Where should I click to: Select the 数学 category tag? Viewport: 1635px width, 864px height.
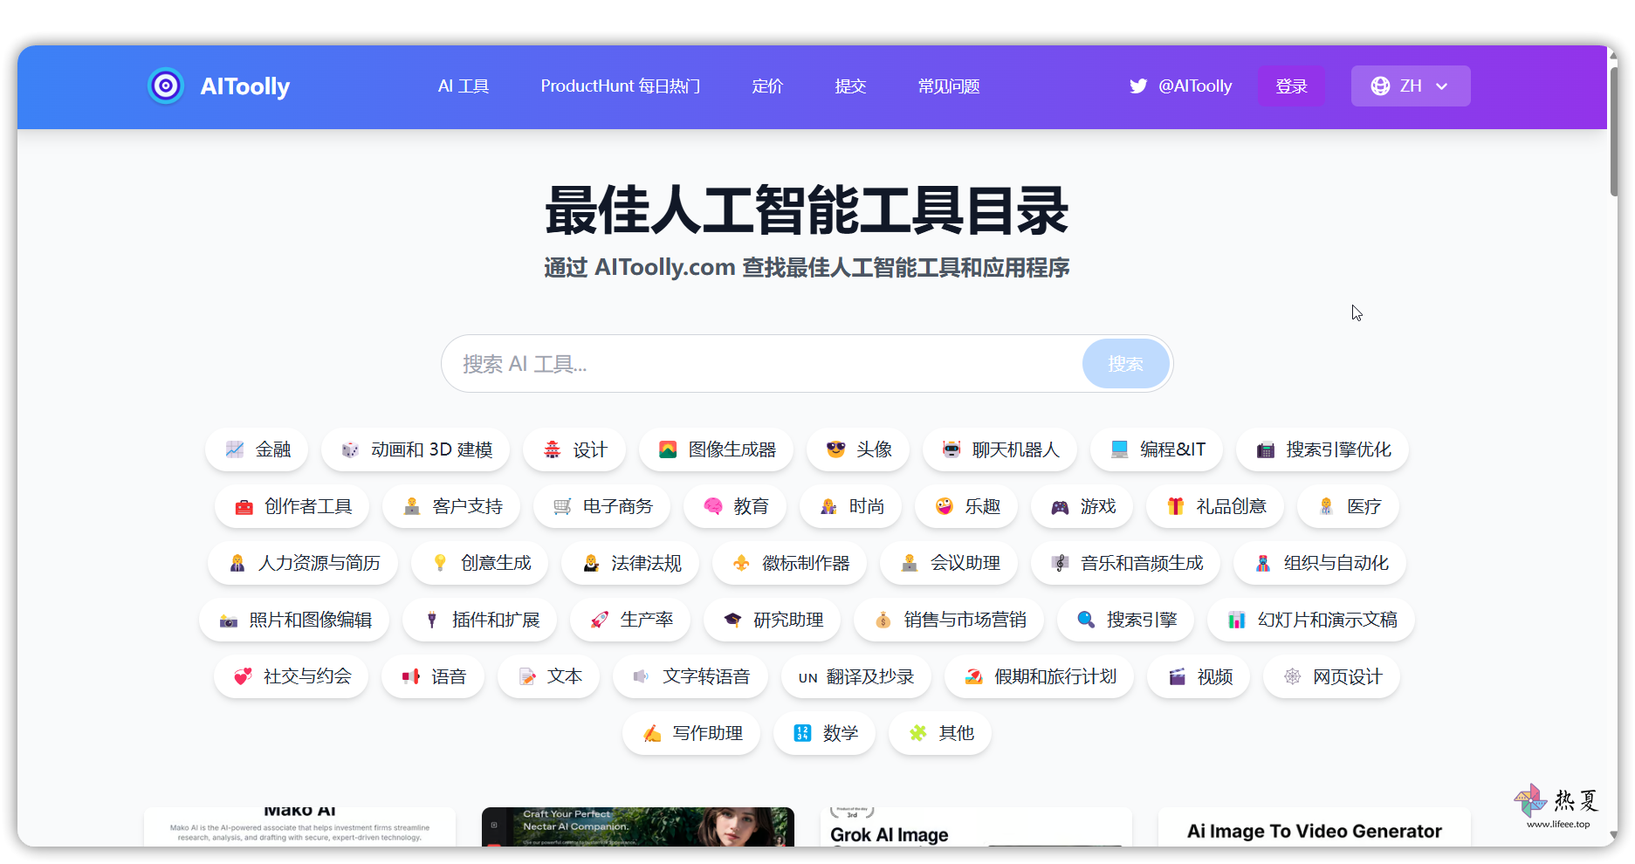pos(825,733)
